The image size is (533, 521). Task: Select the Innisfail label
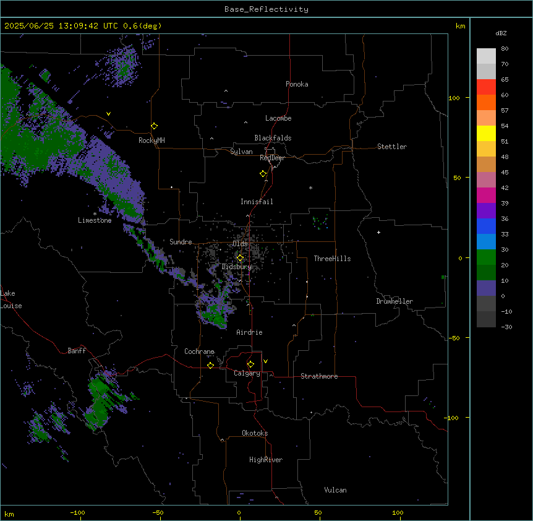[x=257, y=202]
